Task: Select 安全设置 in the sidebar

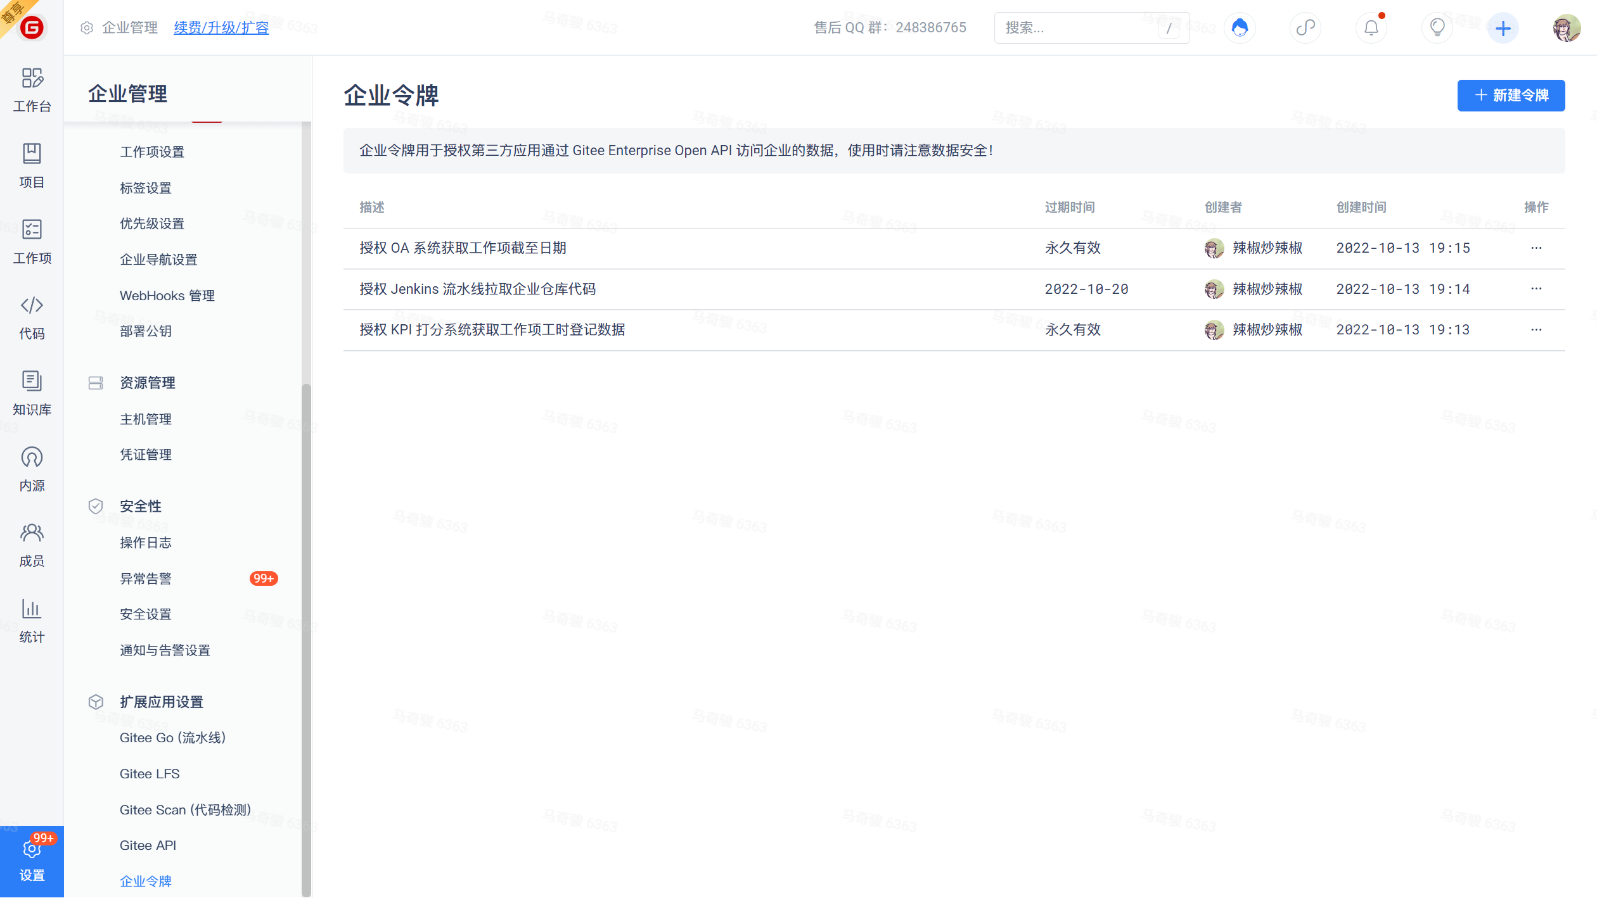Action: point(146,614)
